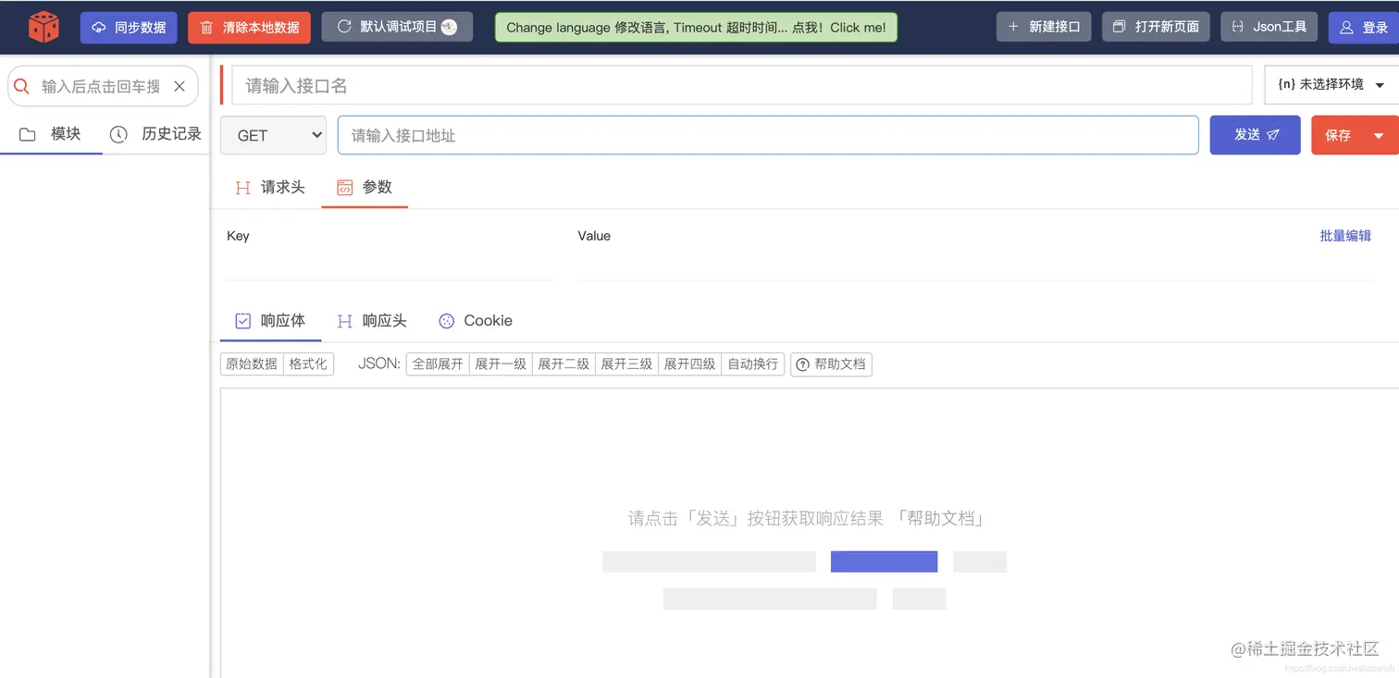
Task: Click the plus icon on 新建接口
Action: tap(1014, 27)
